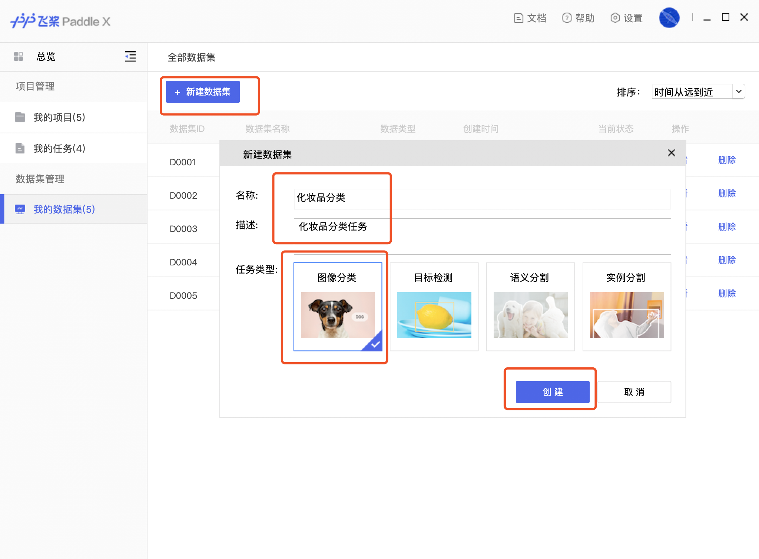Screen dimensions: 759x559
Task: Select 目标检测 task type
Action: 434,307
